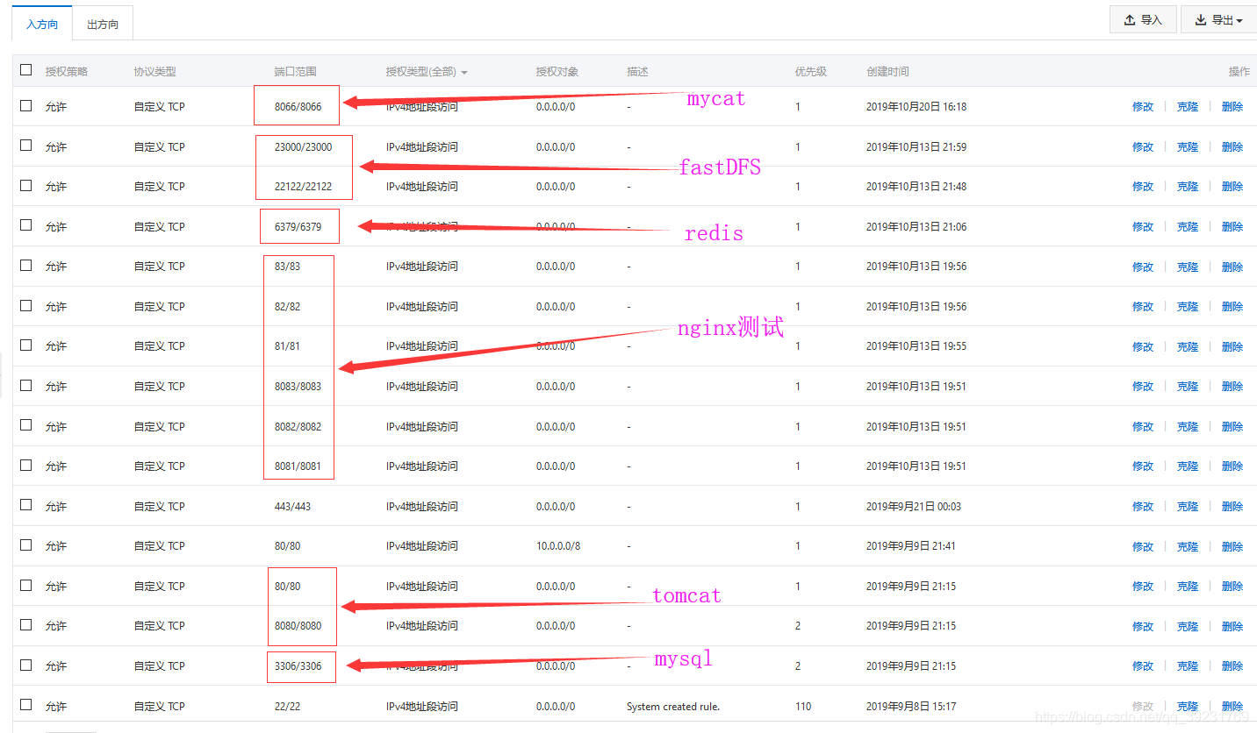Click the description System created rule.

click(673, 707)
